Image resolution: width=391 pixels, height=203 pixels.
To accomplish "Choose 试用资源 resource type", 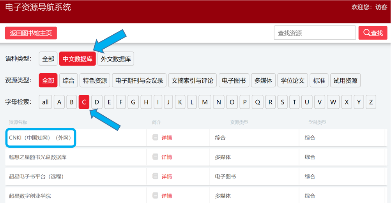I will (345, 81).
